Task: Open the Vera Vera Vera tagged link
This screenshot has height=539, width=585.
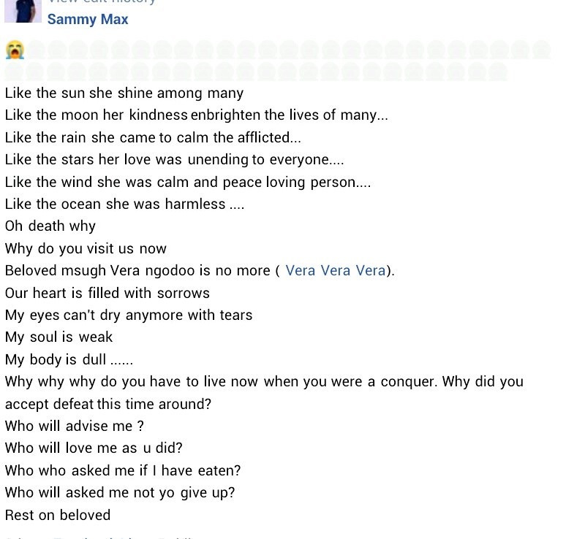Action: pyautogui.click(x=335, y=271)
